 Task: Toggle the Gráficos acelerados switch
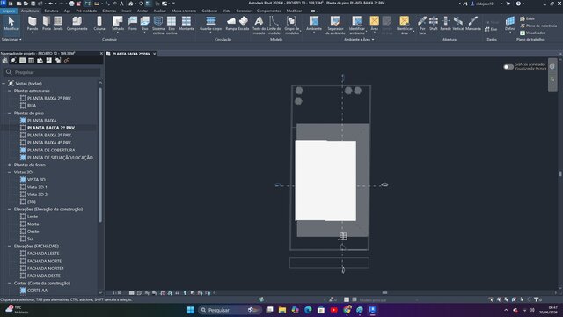[508, 67]
